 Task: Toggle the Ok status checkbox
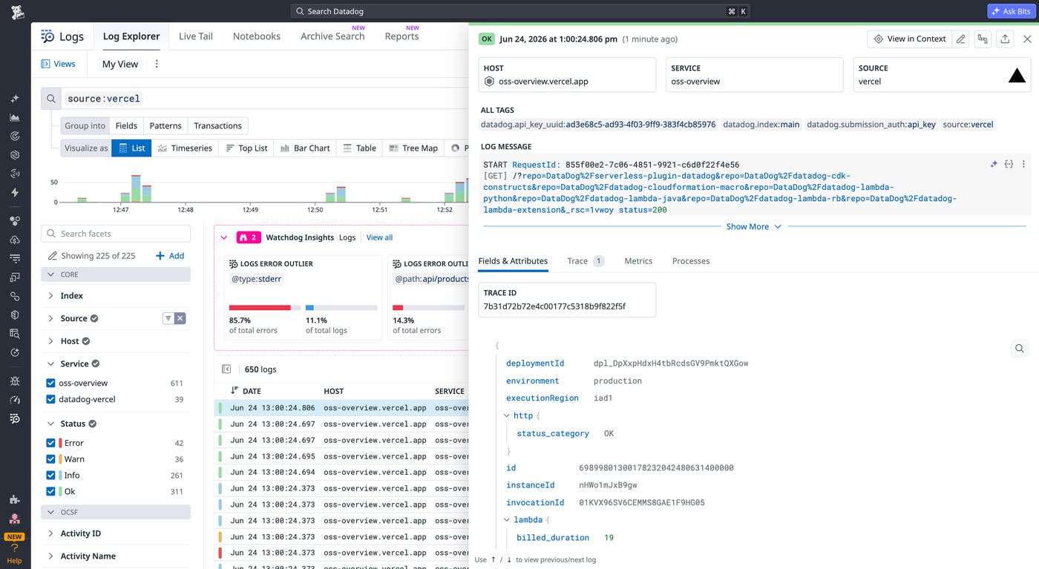pos(50,492)
